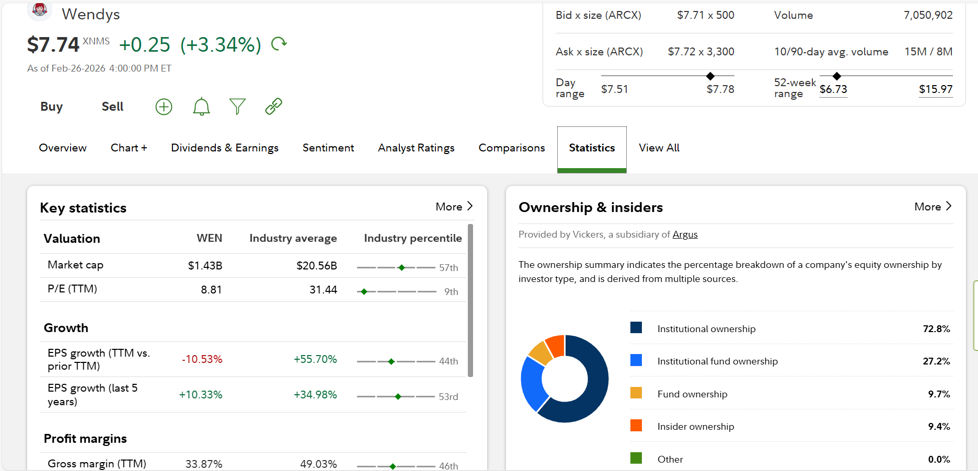Click the Other ownership color swatch
978x471 pixels.
pyautogui.click(x=636, y=458)
